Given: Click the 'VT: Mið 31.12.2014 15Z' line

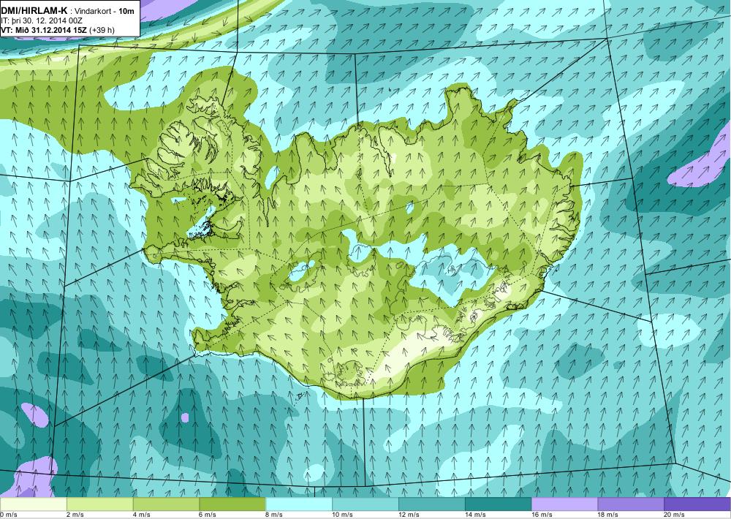Looking at the screenshot, I should pos(45,30).
